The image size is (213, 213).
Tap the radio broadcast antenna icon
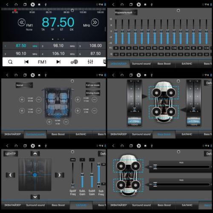74,62
